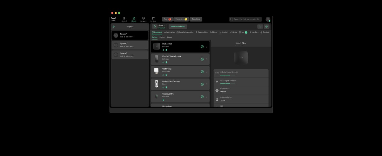
Task: Select the Objects icon in top navigation
Action: 134,19
